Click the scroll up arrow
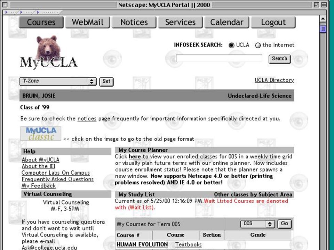This screenshot has height=250, width=334. point(323,19)
